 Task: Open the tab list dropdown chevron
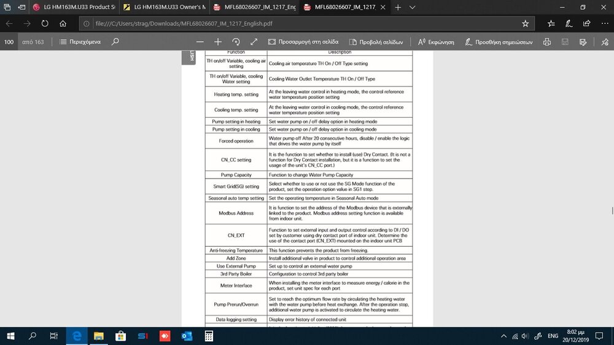click(412, 7)
